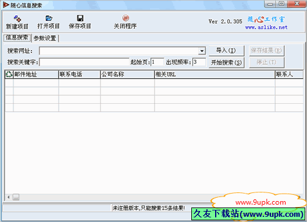Expand the 搜索网址 dropdown arrow
This screenshot has width=307, height=222.
click(202, 51)
